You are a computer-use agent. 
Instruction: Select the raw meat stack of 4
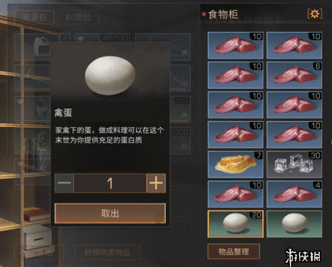coord(294,194)
